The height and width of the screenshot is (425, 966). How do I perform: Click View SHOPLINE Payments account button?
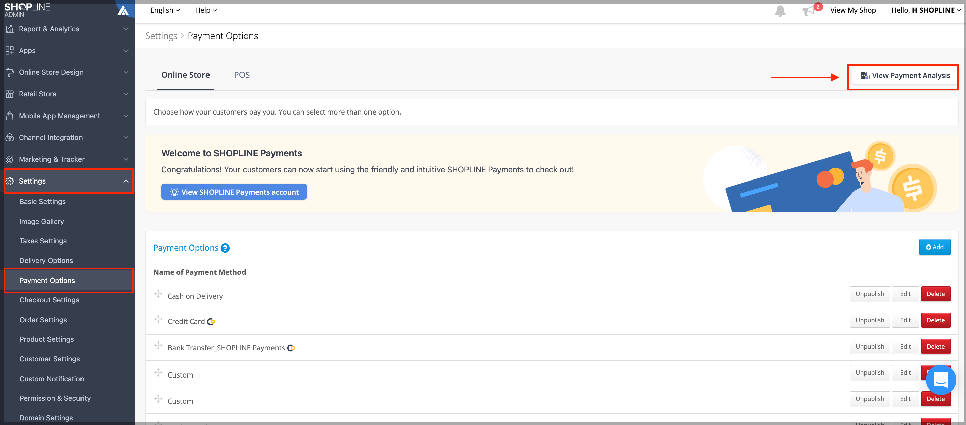[x=234, y=192]
